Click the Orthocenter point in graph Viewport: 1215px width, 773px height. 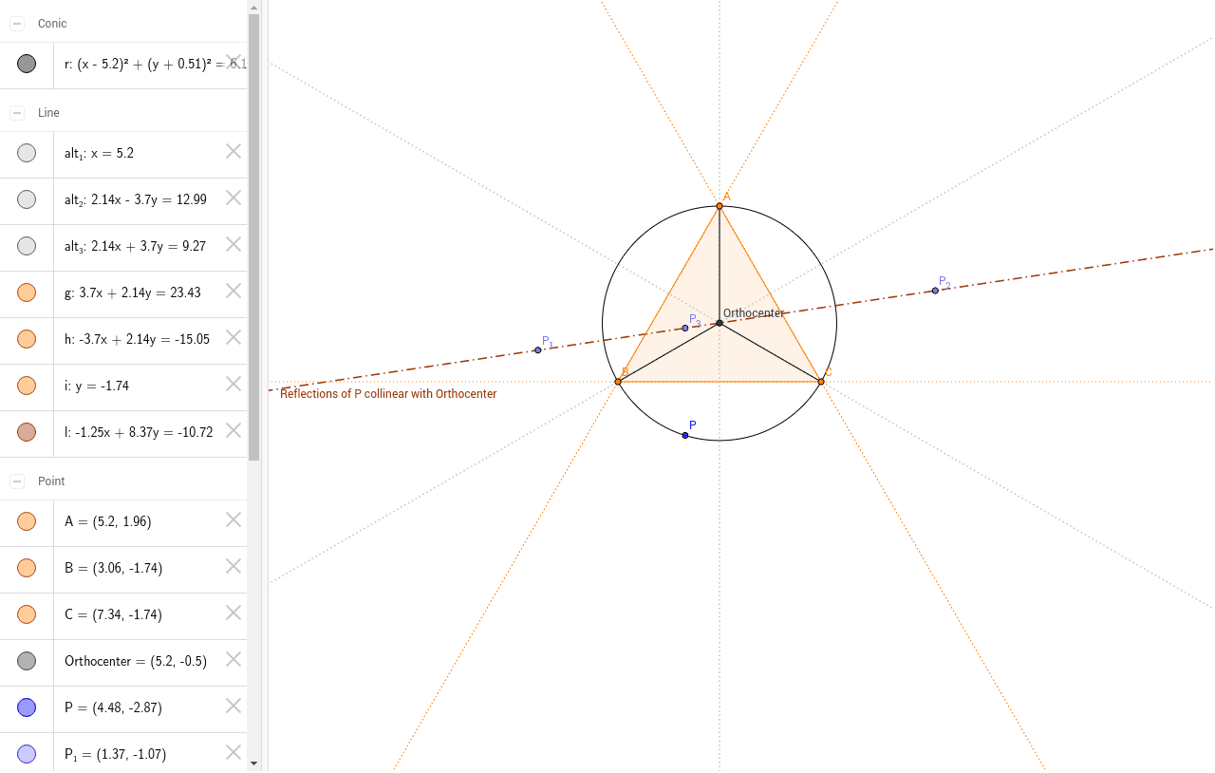coord(720,323)
